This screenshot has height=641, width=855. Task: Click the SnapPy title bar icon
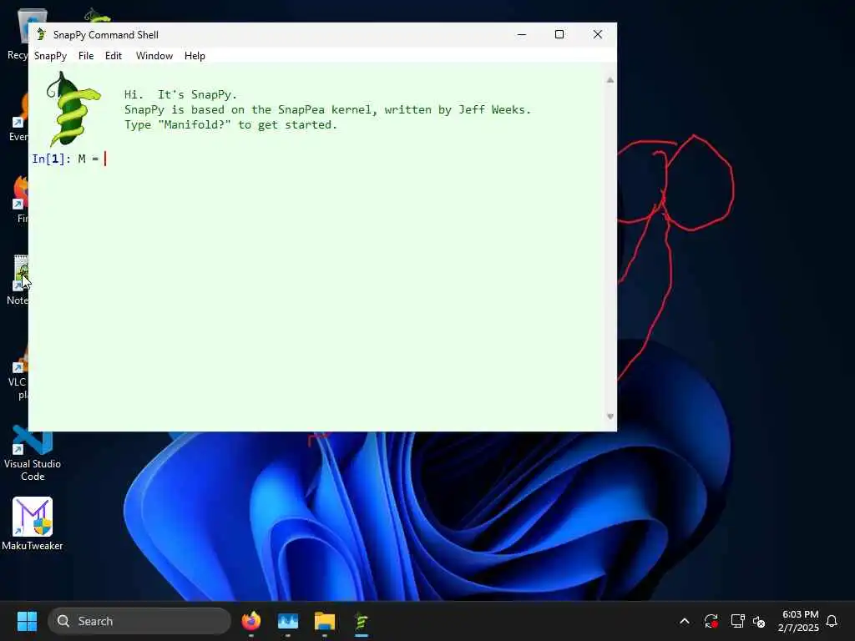click(x=41, y=35)
